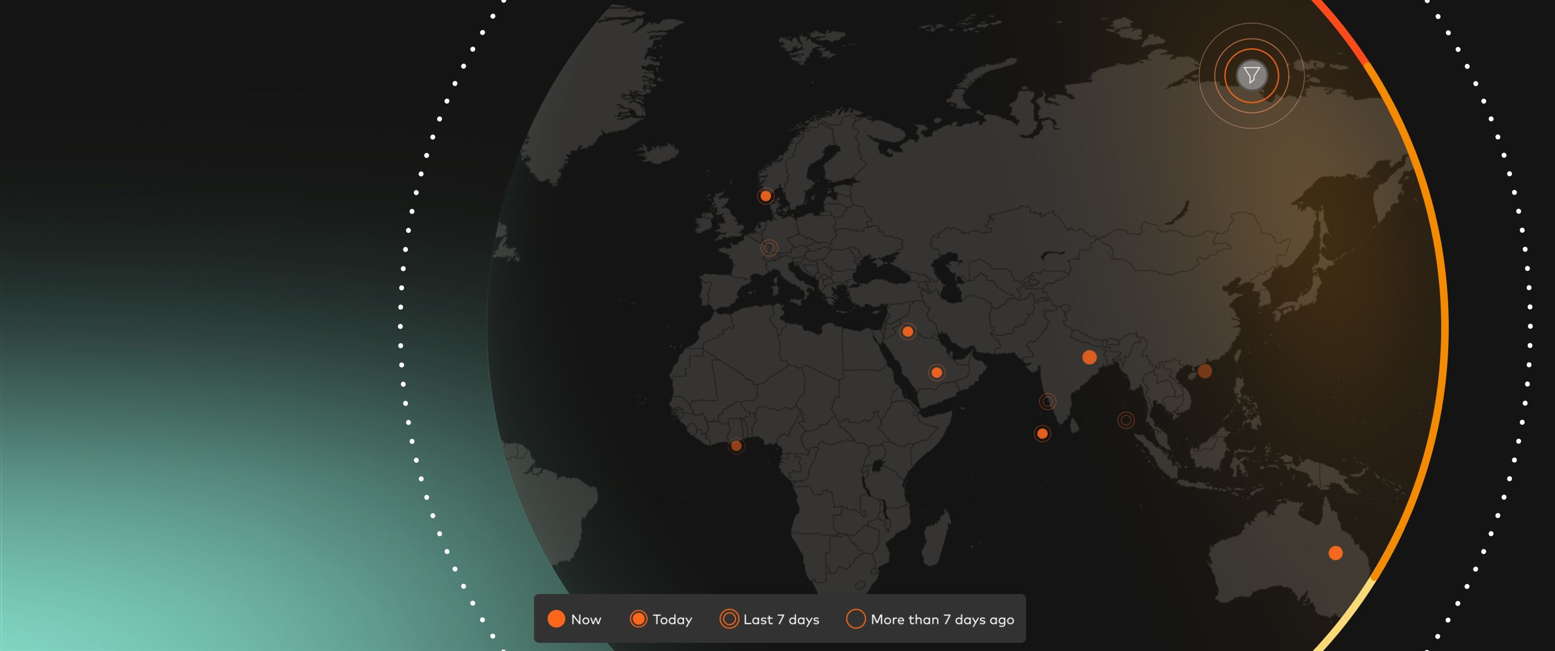This screenshot has height=651, width=1555.
Task: Click the ringed marker in southwest India
Action: coord(1047,401)
